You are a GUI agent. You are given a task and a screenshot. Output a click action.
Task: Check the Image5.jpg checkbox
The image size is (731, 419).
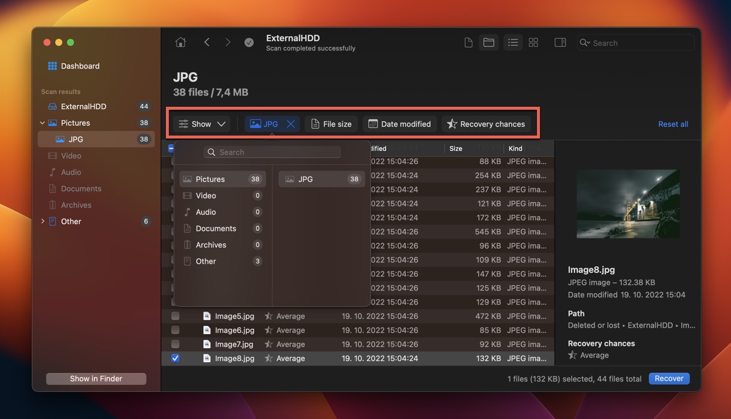tap(175, 316)
